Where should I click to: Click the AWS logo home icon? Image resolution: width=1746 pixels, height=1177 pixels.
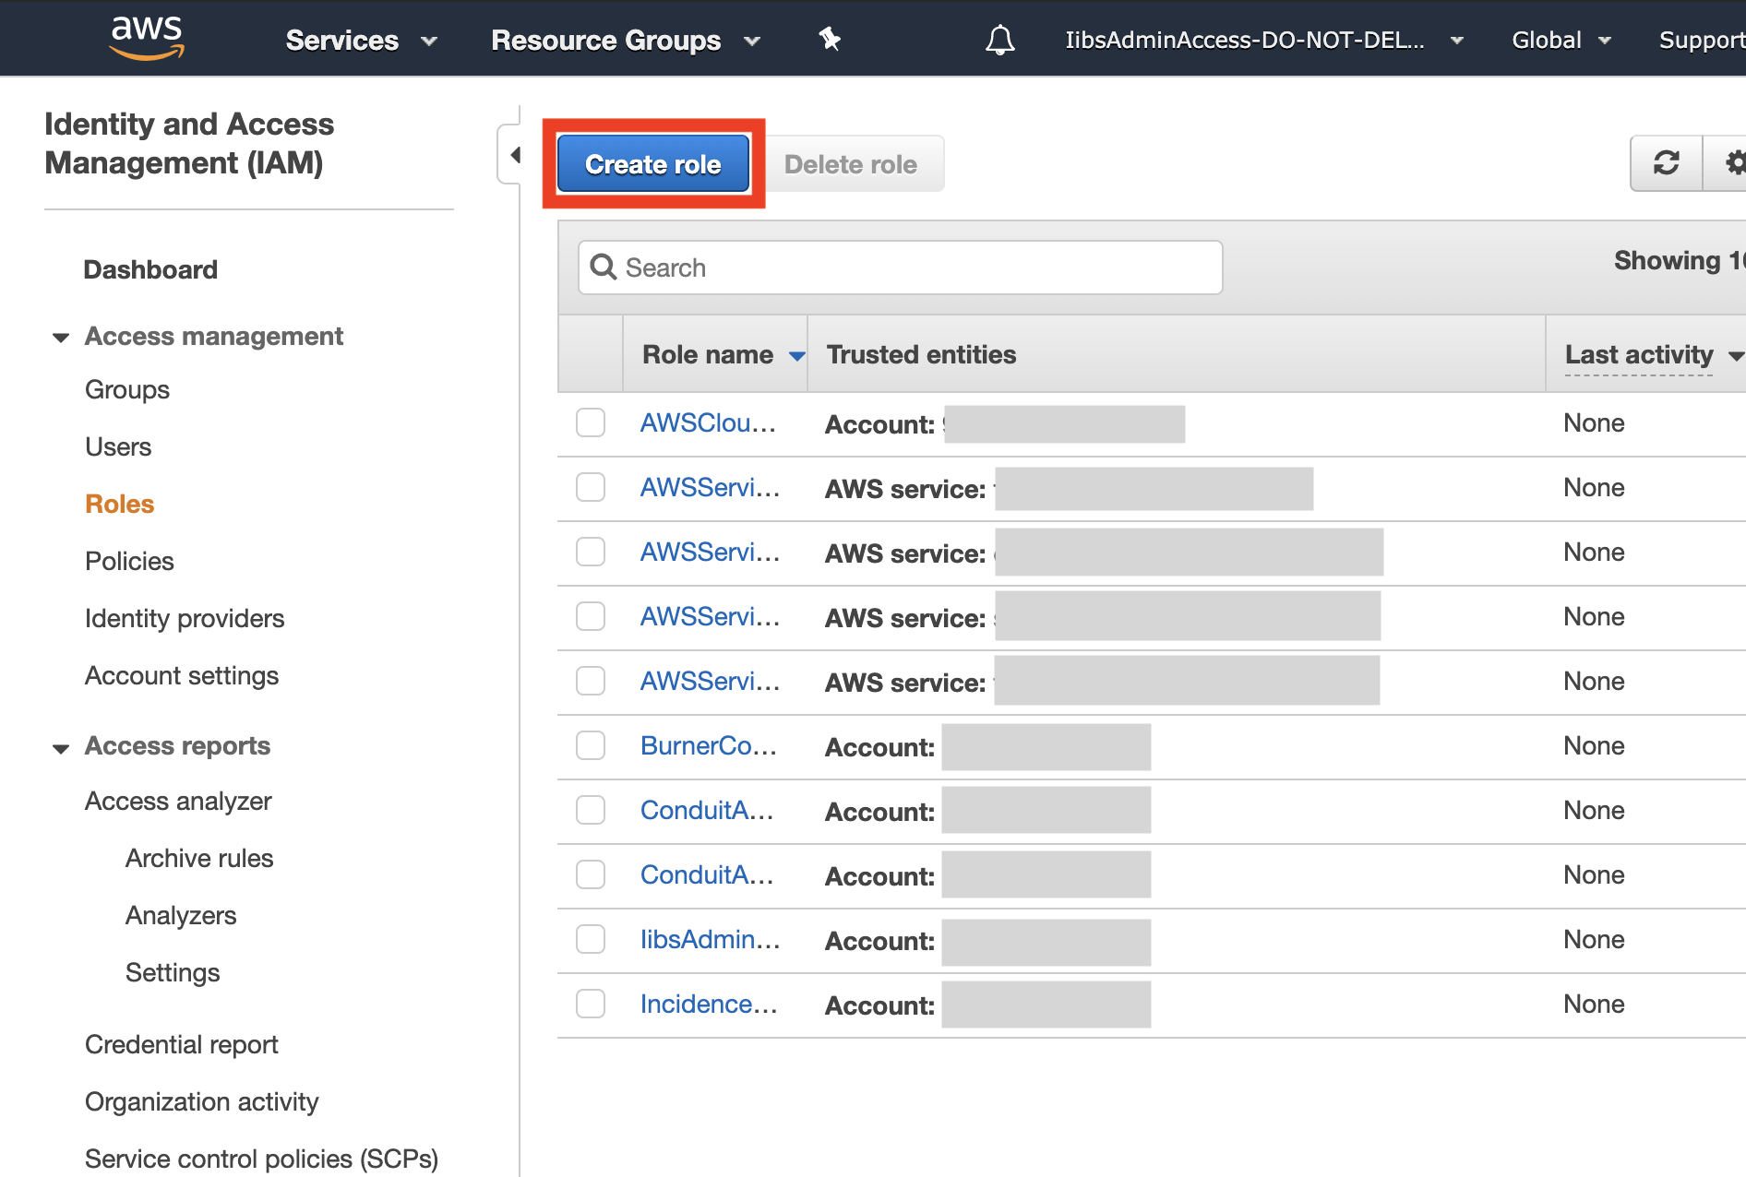tap(147, 38)
